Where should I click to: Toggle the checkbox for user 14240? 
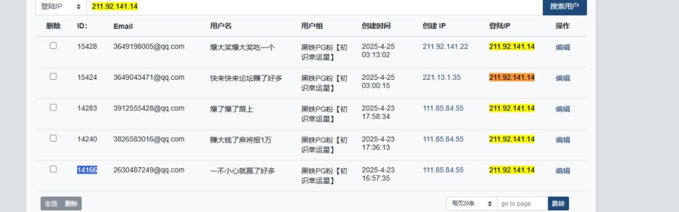tap(53, 138)
